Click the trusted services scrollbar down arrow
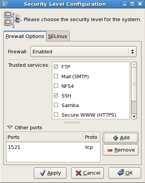Screen dimensions: 145x183 point(134,116)
